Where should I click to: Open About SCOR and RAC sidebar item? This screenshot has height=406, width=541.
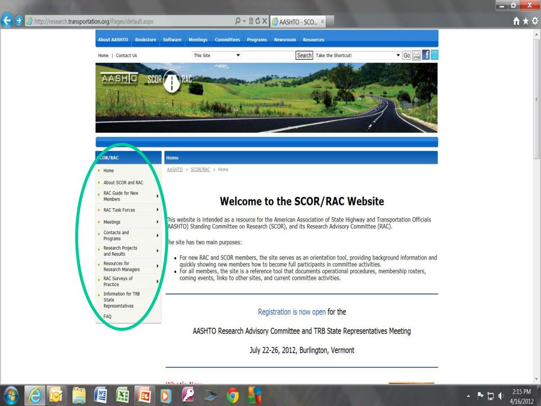click(123, 182)
